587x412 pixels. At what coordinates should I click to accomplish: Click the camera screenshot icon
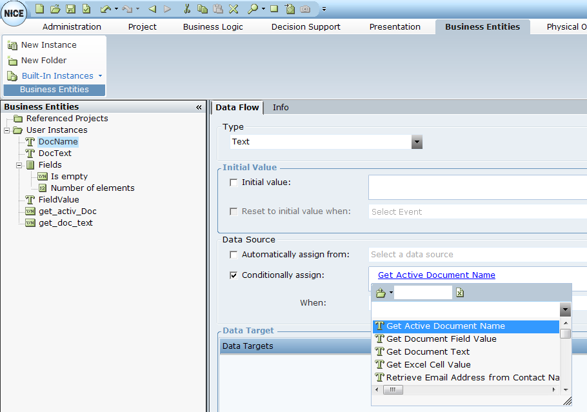(x=305, y=9)
